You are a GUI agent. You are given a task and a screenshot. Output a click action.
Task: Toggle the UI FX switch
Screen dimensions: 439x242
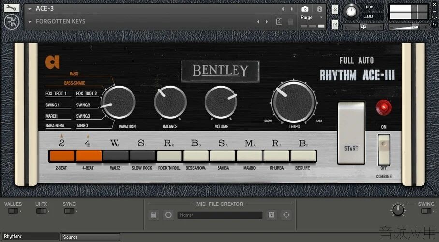(41, 211)
